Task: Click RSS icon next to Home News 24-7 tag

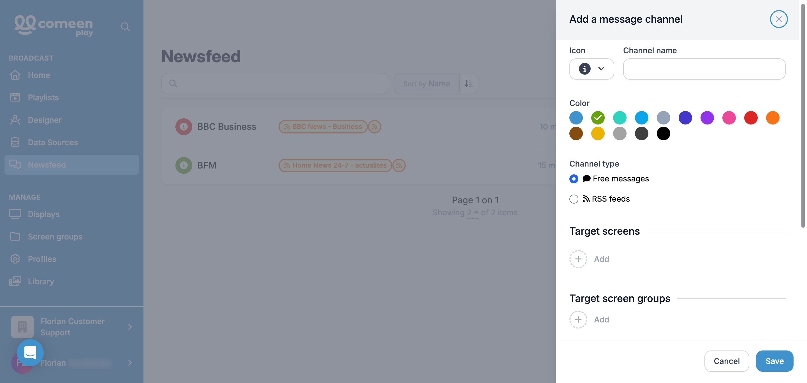Action: (399, 165)
